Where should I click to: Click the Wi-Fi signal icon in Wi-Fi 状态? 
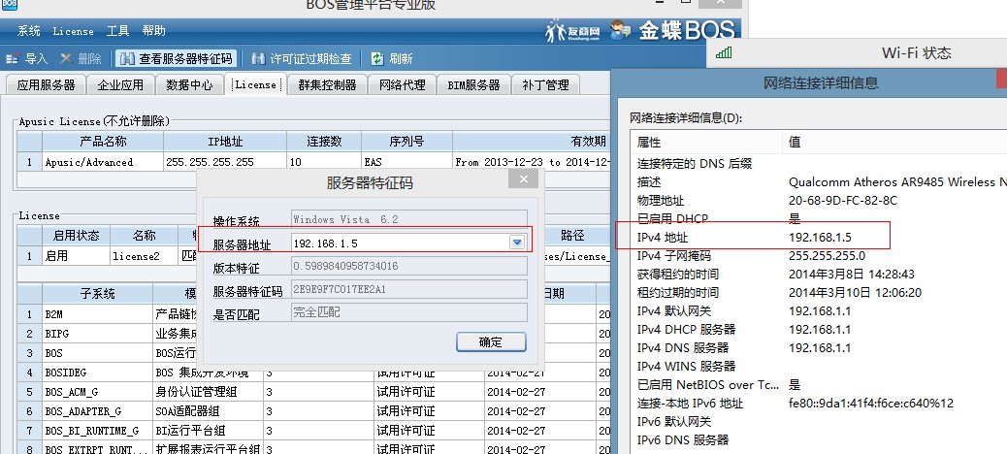(724, 52)
